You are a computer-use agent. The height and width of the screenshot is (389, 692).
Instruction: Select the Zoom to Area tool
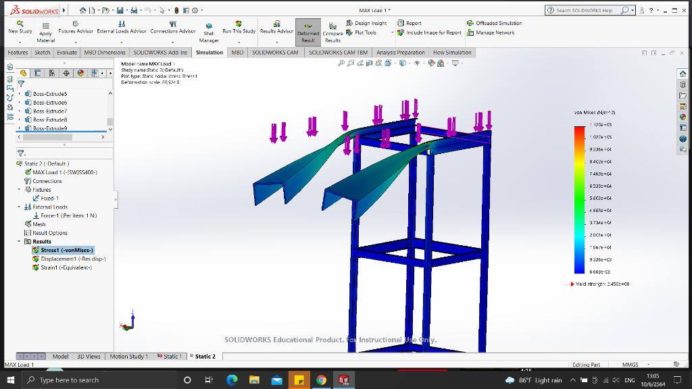pos(350,65)
